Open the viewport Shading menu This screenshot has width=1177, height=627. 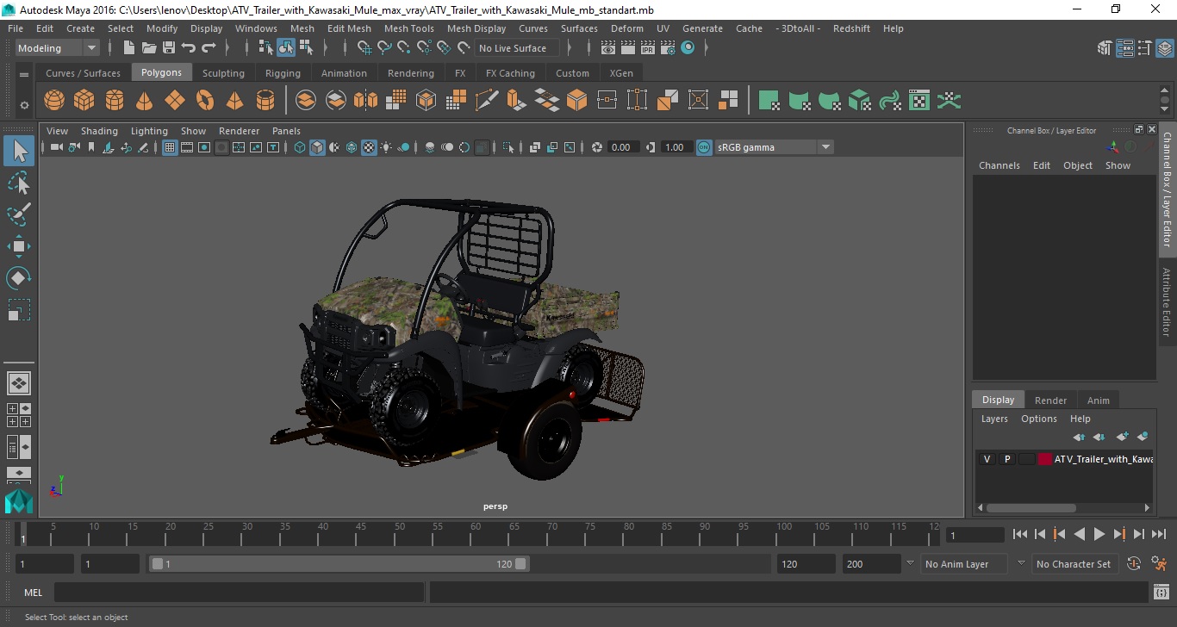tap(99, 131)
